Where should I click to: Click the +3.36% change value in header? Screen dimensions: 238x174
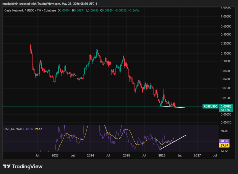point(133,10)
